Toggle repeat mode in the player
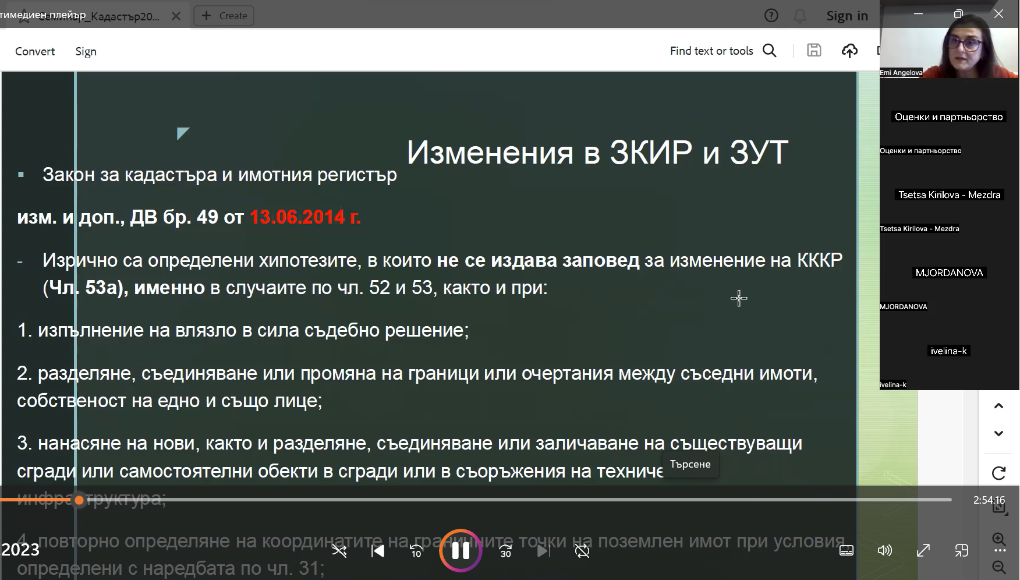This screenshot has width=1020, height=580. [582, 550]
